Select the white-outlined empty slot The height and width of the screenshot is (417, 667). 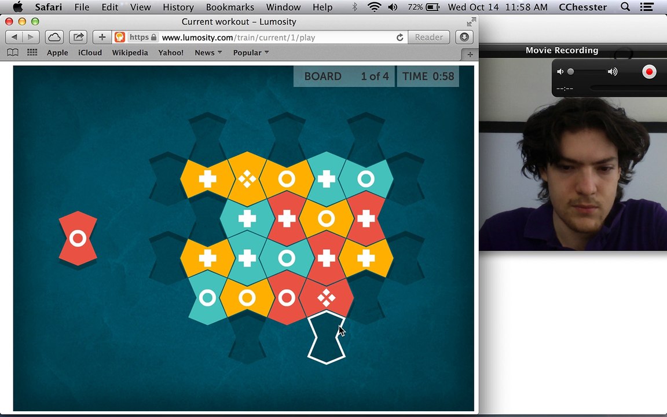[327, 338]
